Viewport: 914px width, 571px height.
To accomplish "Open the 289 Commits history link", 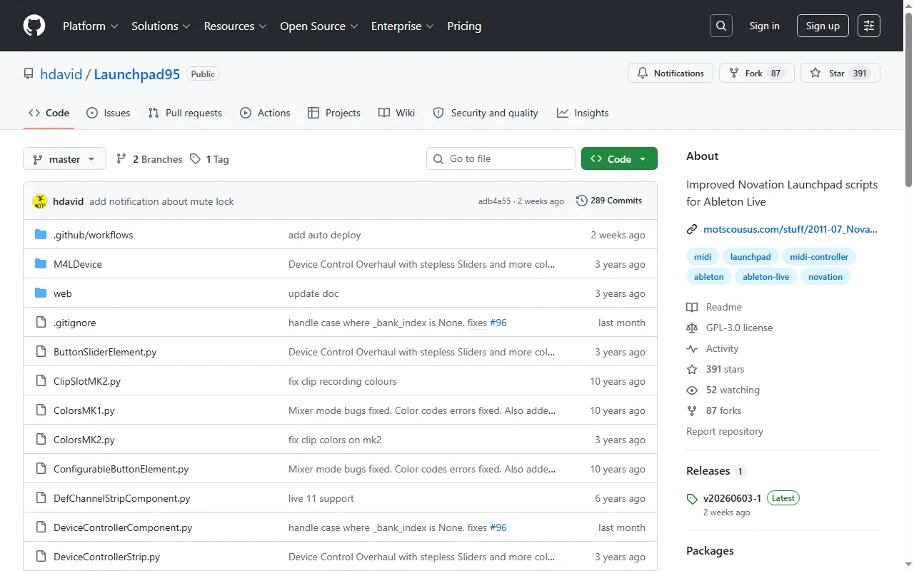I will pos(609,201).
